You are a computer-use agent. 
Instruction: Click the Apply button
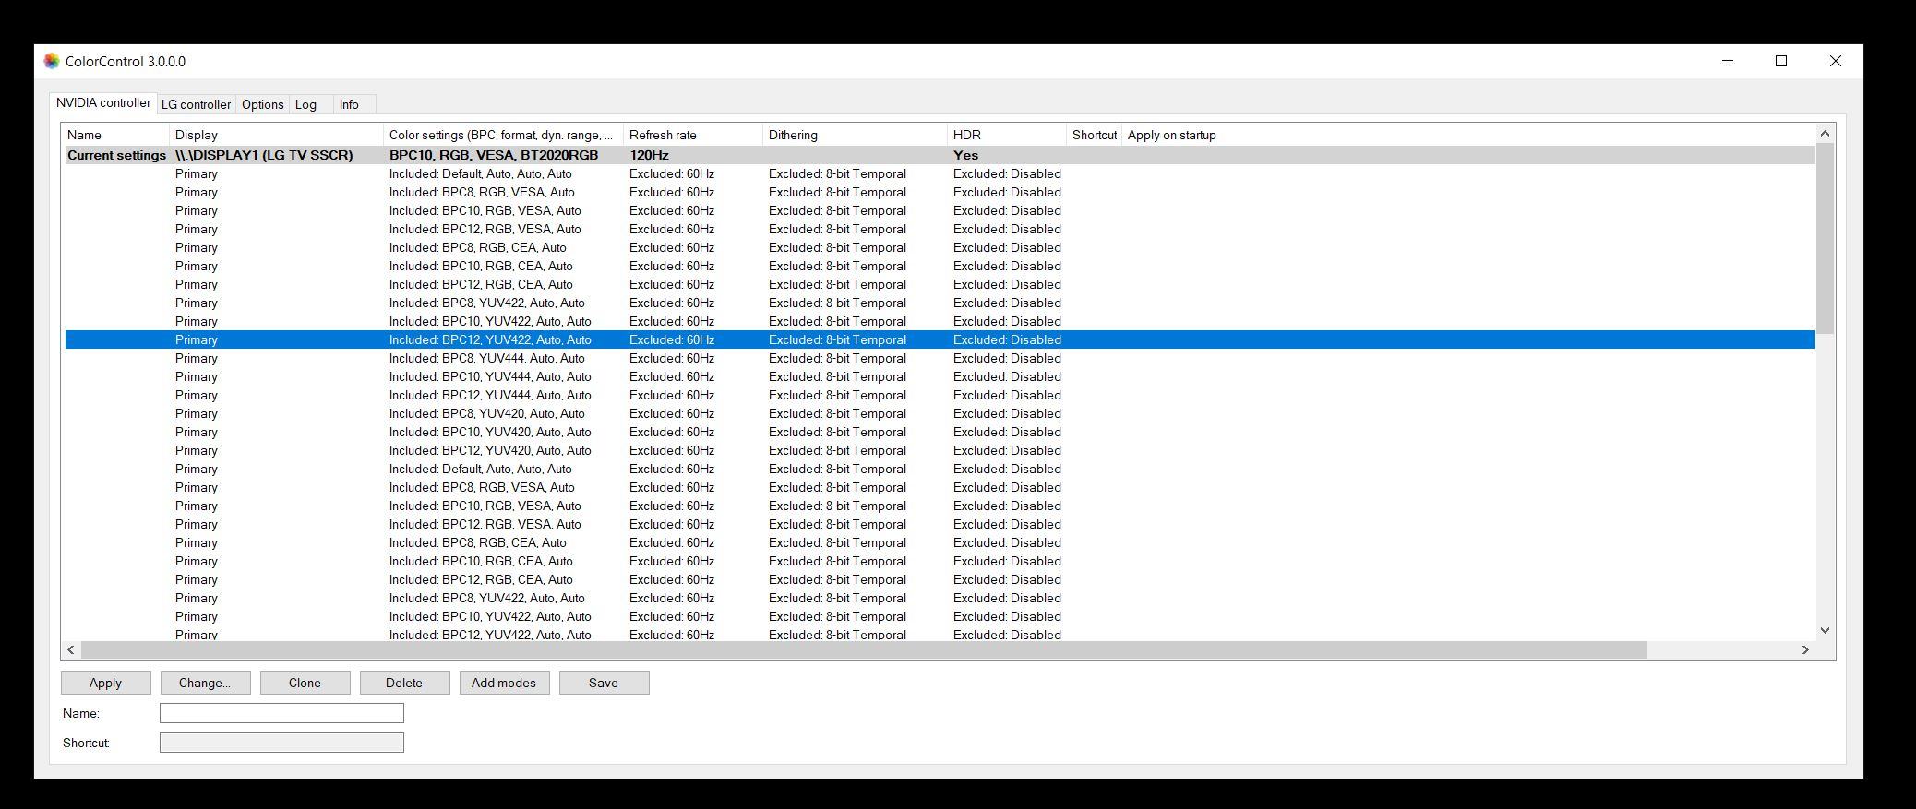coord(105,683)
